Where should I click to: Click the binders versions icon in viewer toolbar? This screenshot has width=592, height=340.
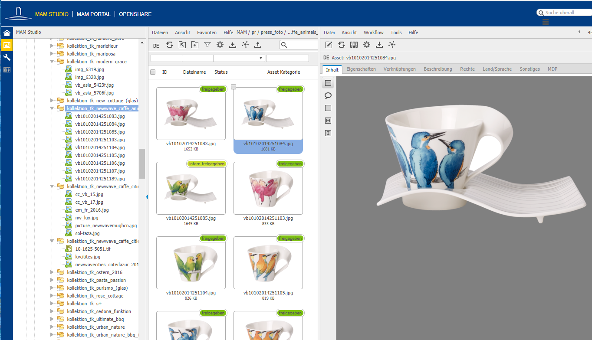click(x=354, y=45)
